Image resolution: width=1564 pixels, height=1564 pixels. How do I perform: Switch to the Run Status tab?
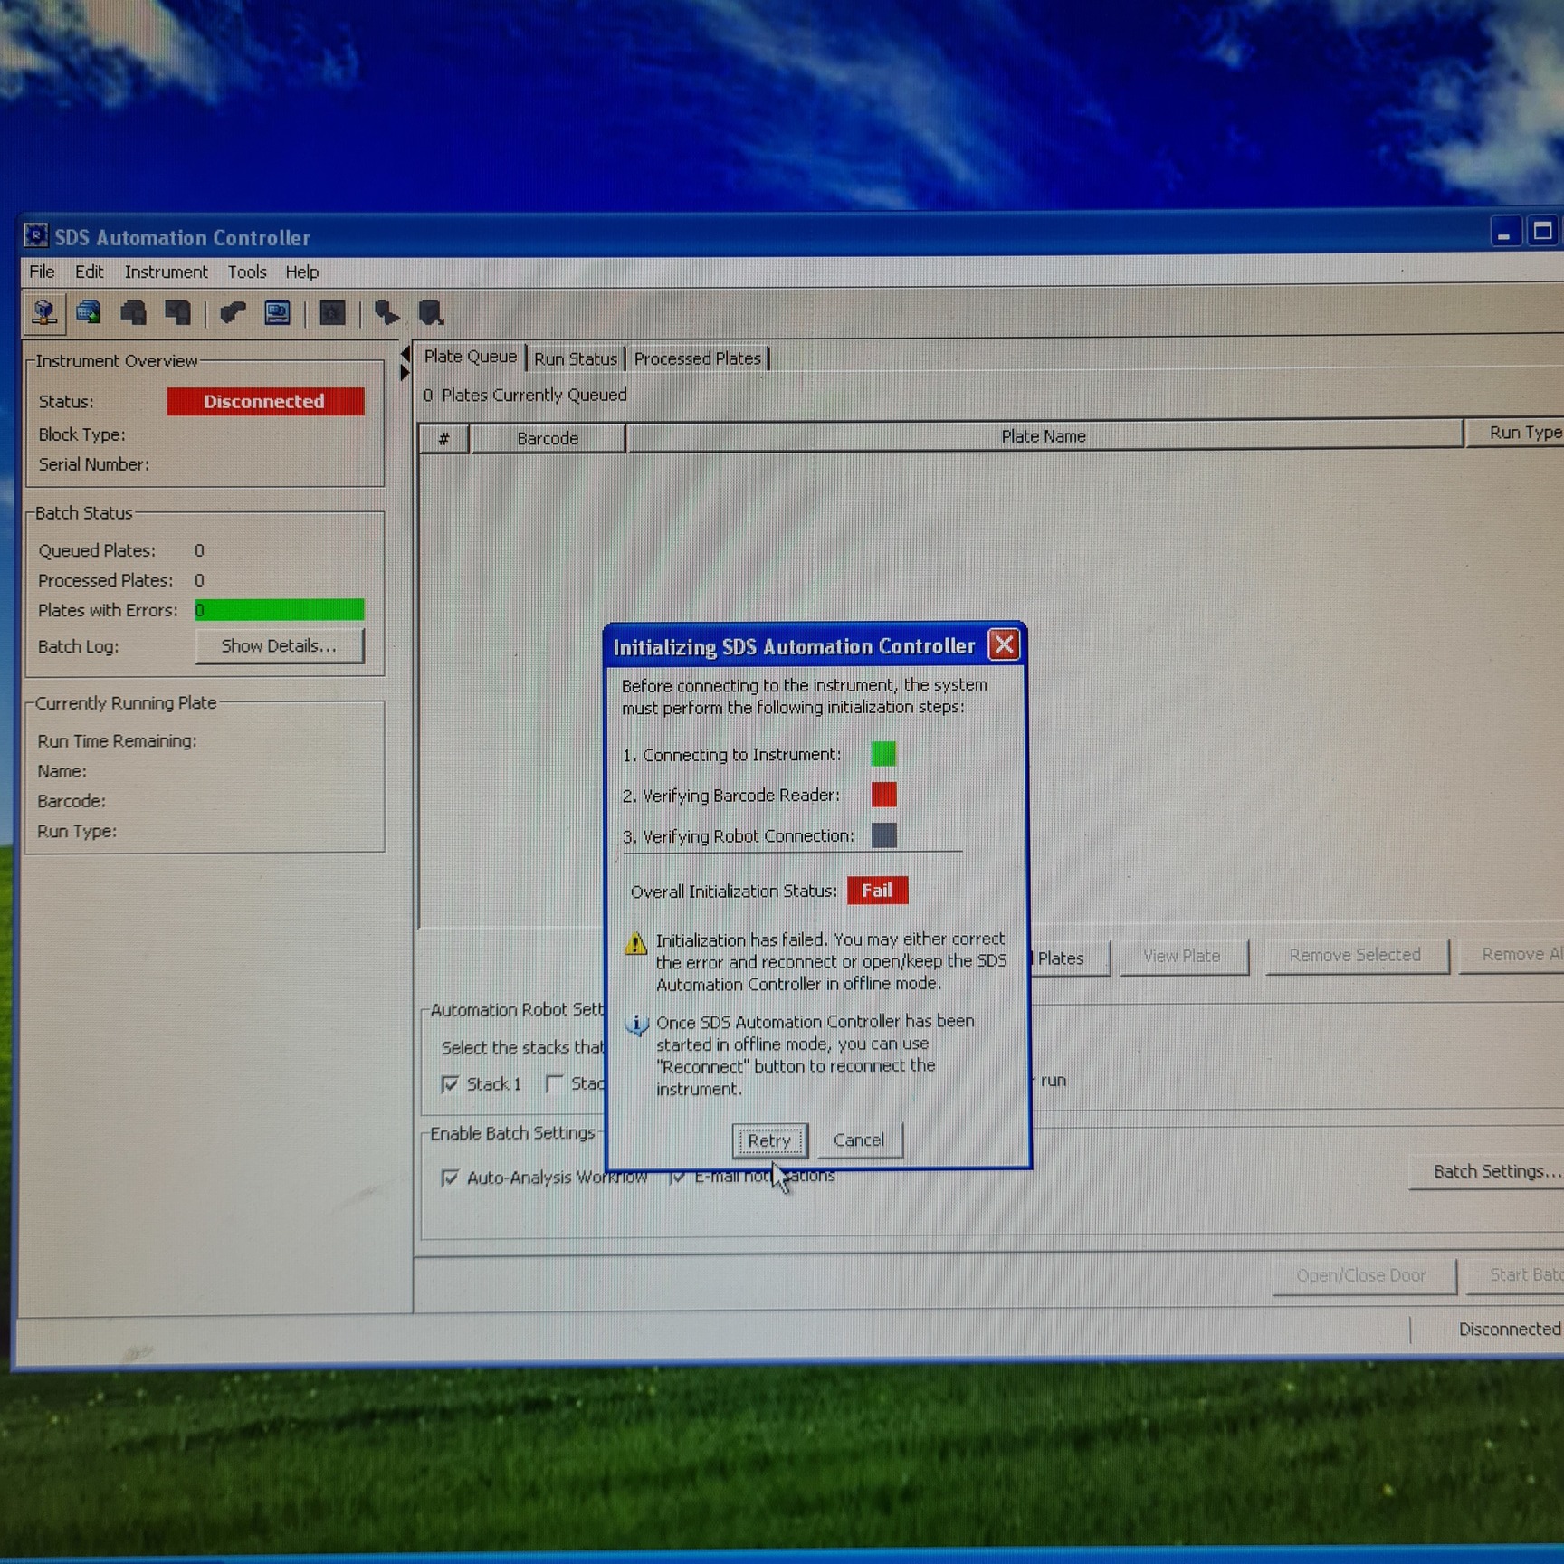click(575, 358)
